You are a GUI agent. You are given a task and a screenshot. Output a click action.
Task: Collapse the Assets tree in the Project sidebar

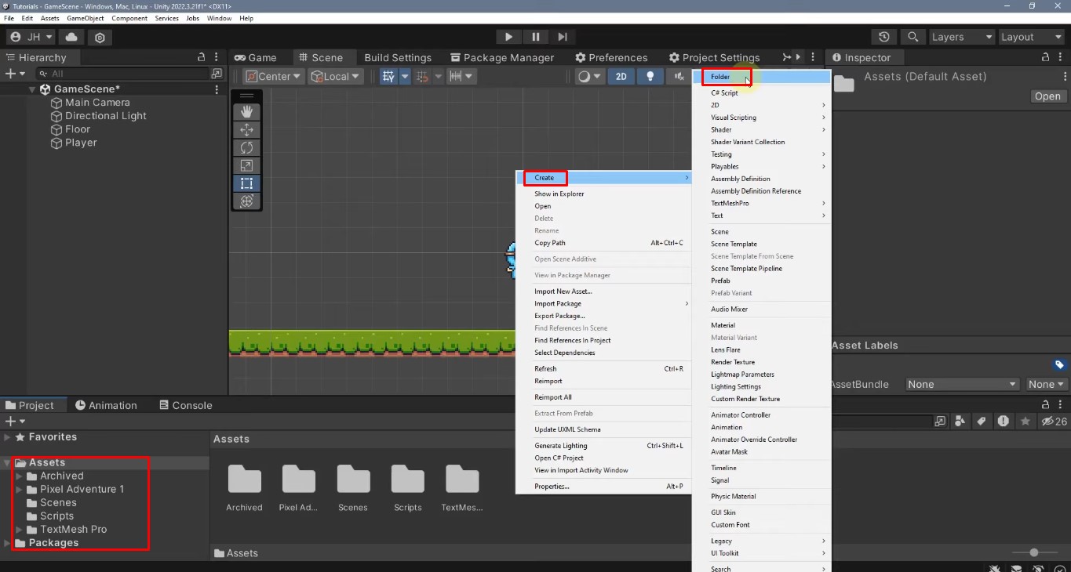[x=8, y=462]
